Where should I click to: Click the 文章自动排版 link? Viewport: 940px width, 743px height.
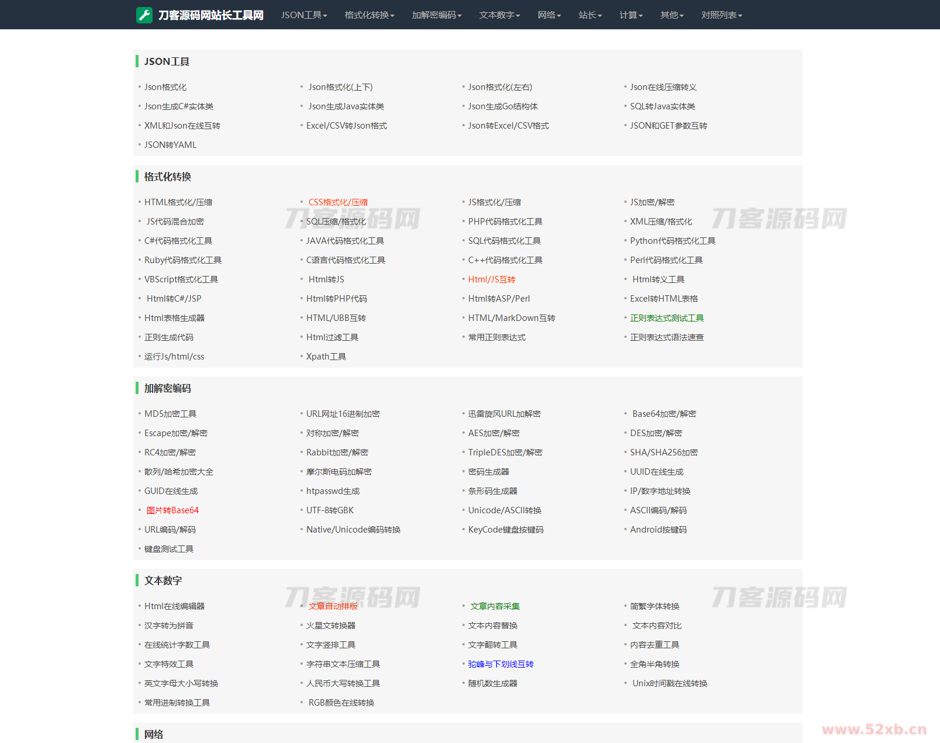(x=333, y=606)
